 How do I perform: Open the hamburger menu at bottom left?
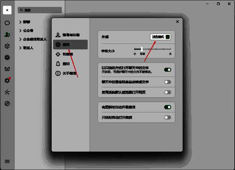point(7,161)
